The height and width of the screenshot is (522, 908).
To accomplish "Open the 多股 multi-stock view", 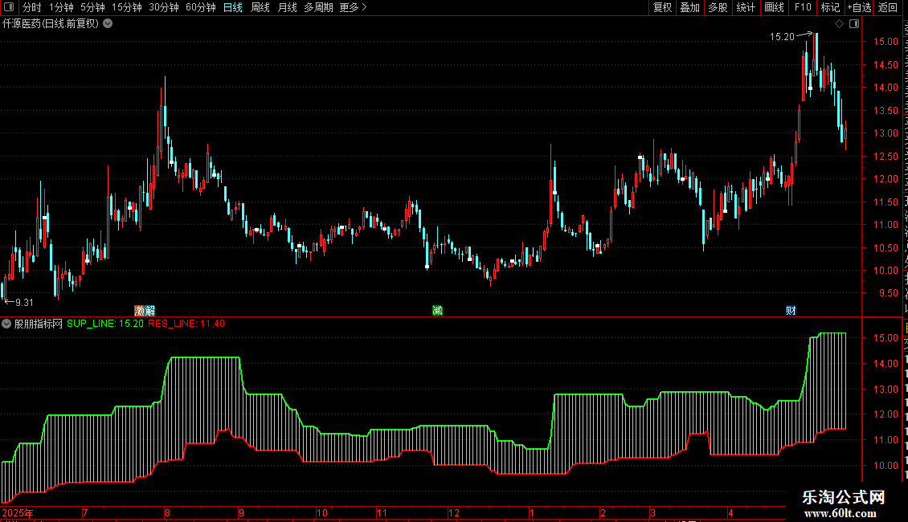I will pyautogui.click(x=718, y=7).
